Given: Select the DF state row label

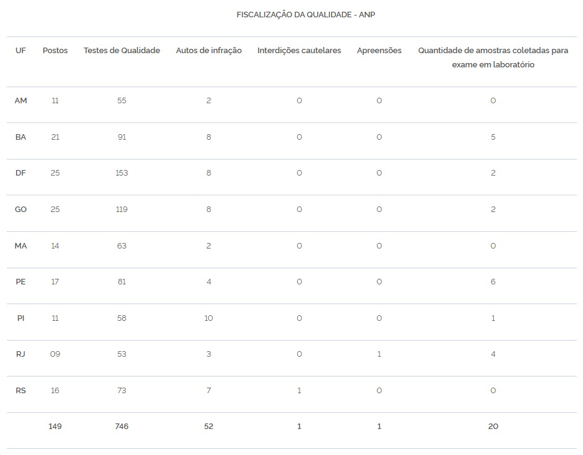Looking at the screenshot, I should [20, 173].
